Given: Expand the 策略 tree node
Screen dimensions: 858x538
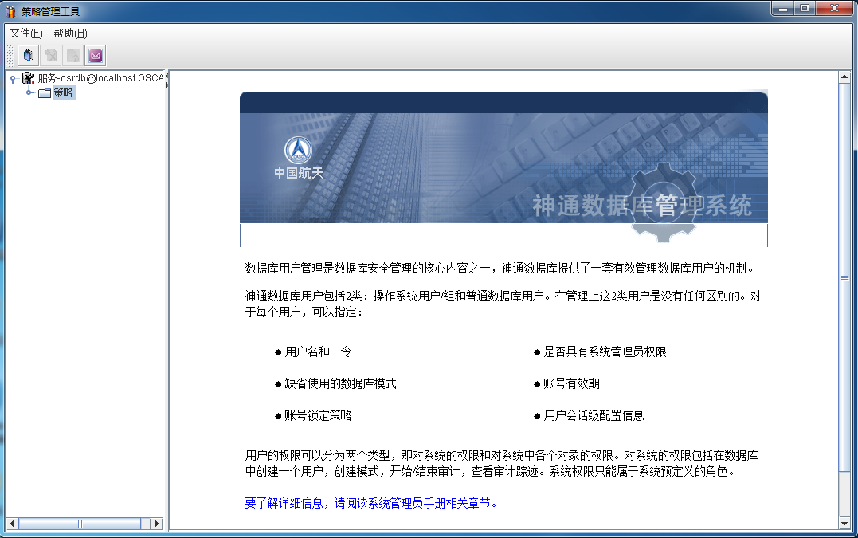Looking at the screenshot, I should tap(29, 92).
